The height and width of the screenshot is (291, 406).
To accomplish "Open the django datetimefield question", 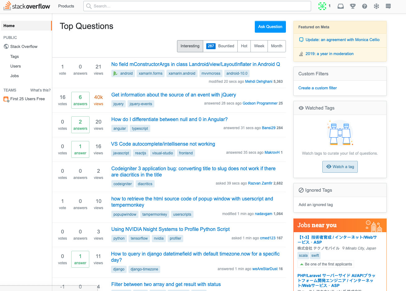I will pyautogui.click(x=195, y=257).
